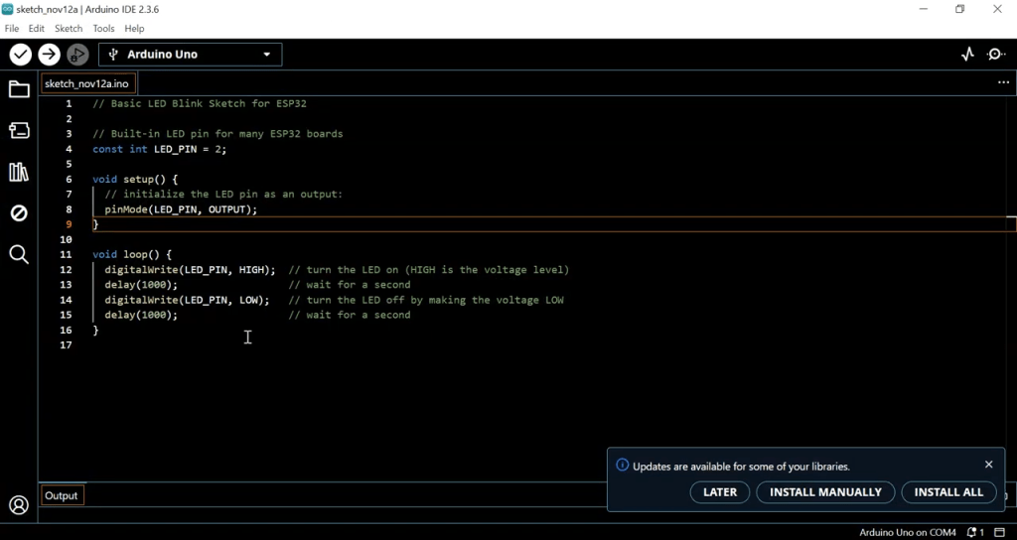Dismiss the library updates notification
1017x540 pixels.
point(988,465)
